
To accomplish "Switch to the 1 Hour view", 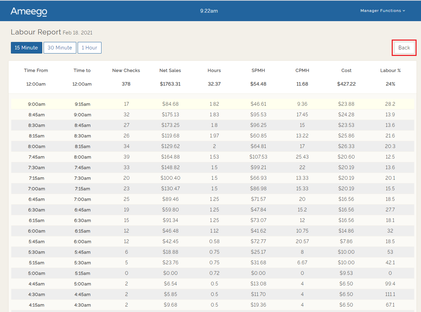I will point(89,47).
